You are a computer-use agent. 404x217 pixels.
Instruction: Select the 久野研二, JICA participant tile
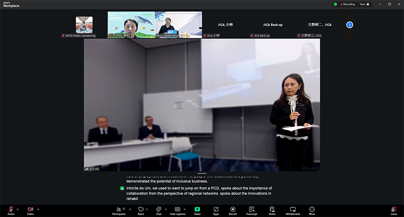tap(320, 25)
